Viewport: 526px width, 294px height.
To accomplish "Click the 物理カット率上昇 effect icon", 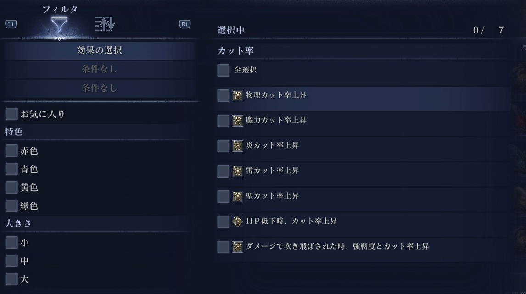I will pyautogui.click(x=237, y=95).
